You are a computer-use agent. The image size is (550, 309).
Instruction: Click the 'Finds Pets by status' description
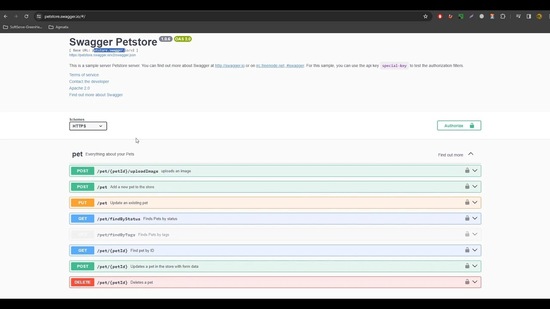coord(160,219)
